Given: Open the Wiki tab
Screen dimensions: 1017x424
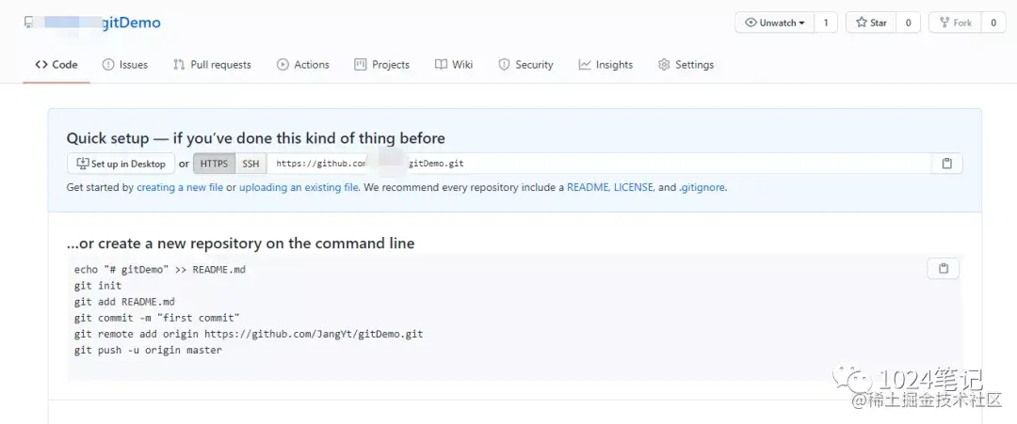Looking at the screenshot, I should (x=454, y=65).
